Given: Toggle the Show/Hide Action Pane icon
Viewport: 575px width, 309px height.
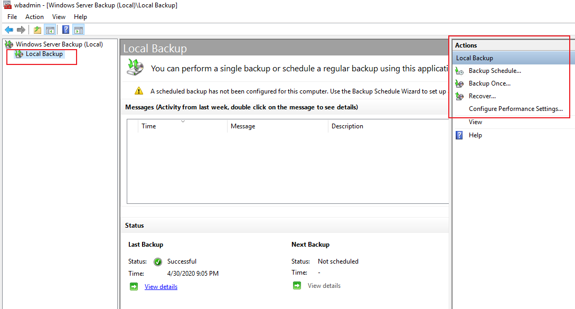Looking at the screenshot, I should point(79,30).
